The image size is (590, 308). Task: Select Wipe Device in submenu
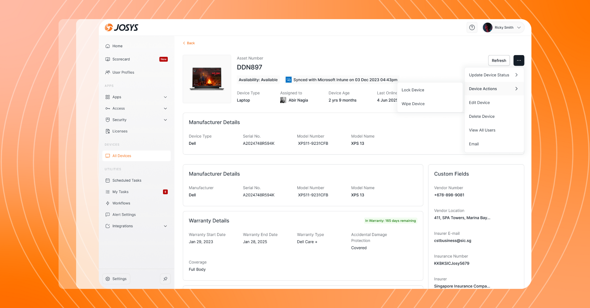(430, 104)
